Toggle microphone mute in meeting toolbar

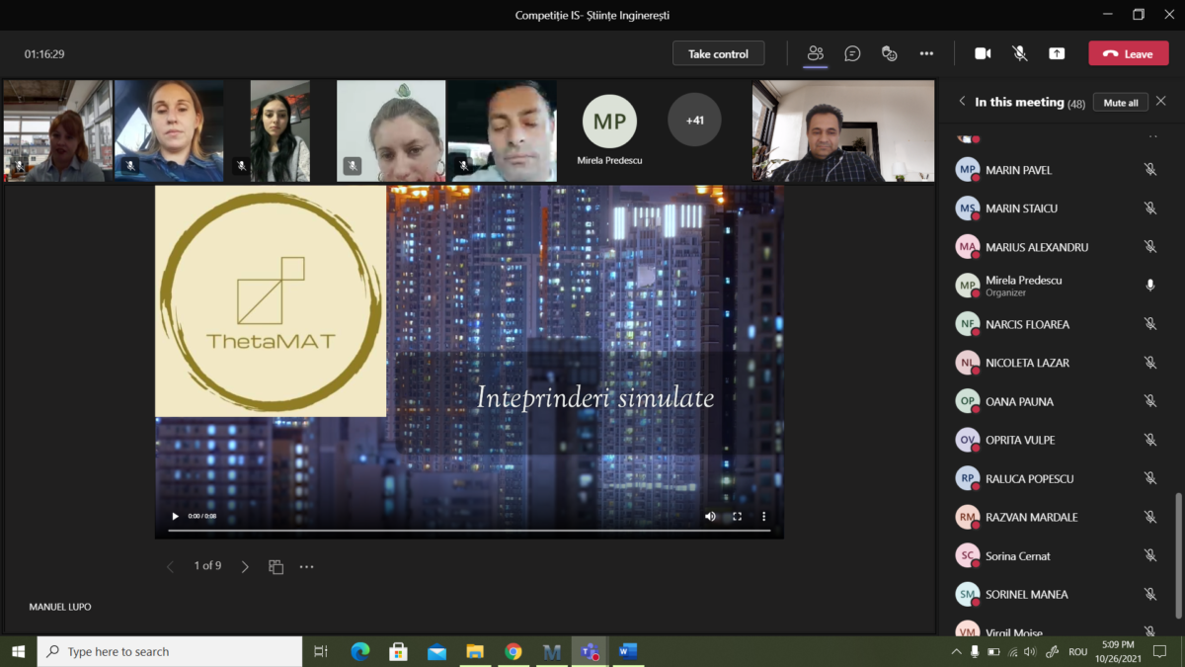[1020, 53]
